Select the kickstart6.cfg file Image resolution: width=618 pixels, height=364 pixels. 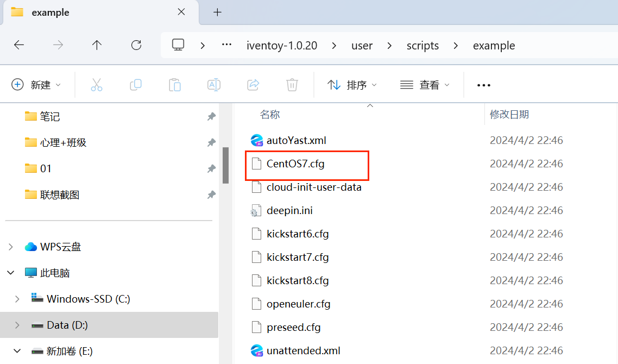[298, 234]
